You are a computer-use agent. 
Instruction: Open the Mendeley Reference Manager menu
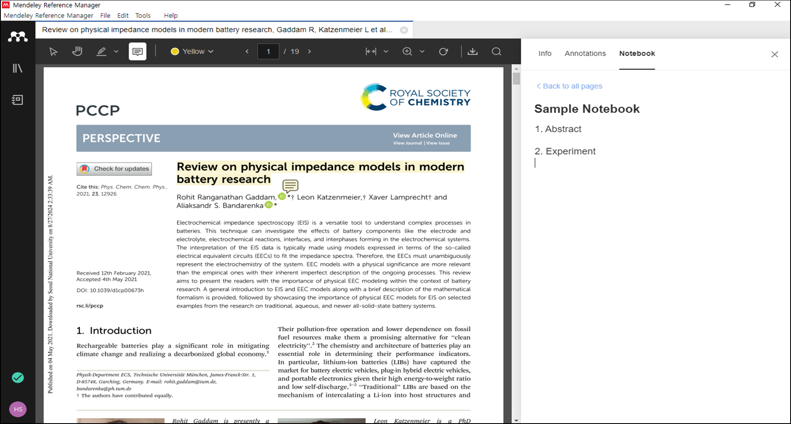click(x=48, y=16)
